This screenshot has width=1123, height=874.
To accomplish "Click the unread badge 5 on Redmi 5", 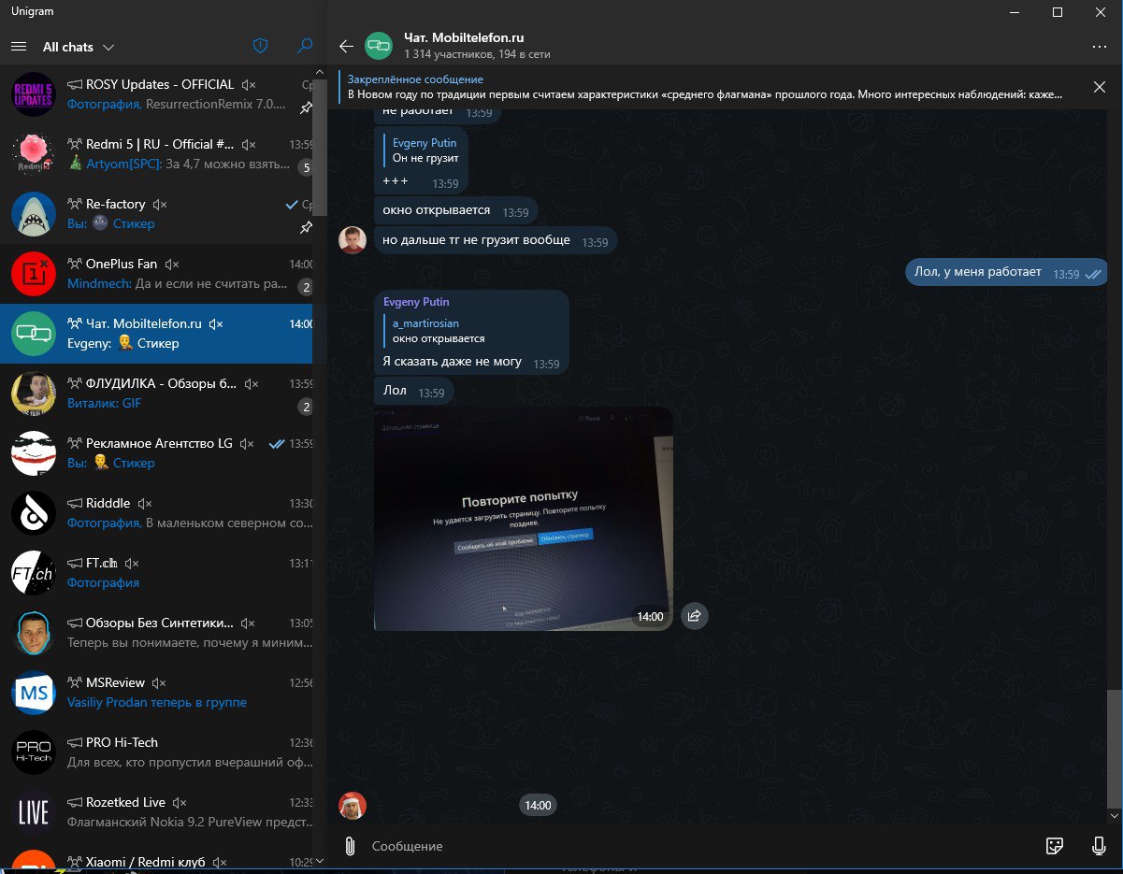I will pyautogui.click(x=305, y=168).
